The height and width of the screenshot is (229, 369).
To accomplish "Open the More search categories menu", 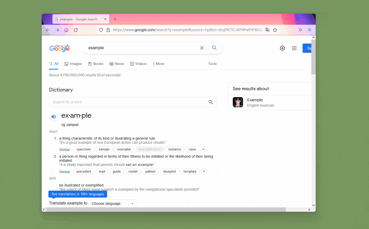I will pyautogui.click(x=158, y=64).
